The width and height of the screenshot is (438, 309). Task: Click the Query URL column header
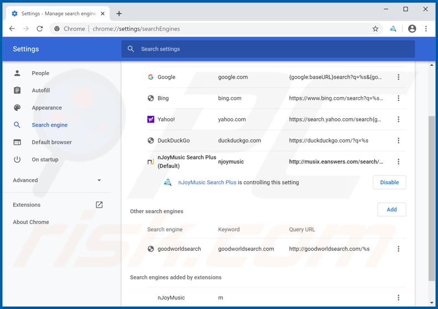tap(302, 229)
